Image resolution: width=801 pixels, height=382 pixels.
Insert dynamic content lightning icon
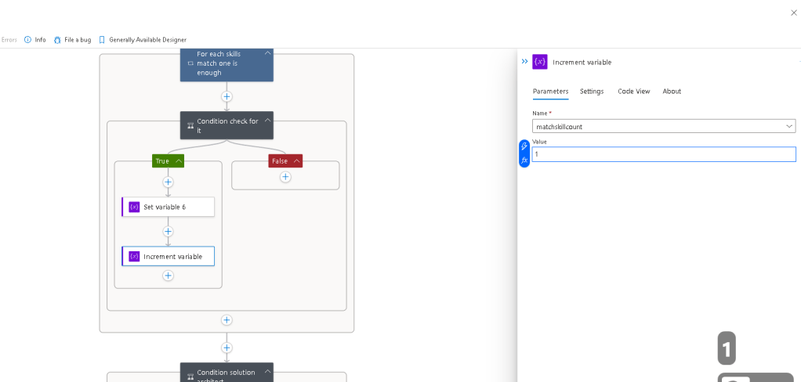coord(524,146)
